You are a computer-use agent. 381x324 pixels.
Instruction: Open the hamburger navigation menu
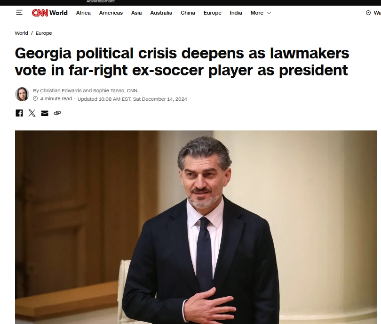tap(19, 12)
